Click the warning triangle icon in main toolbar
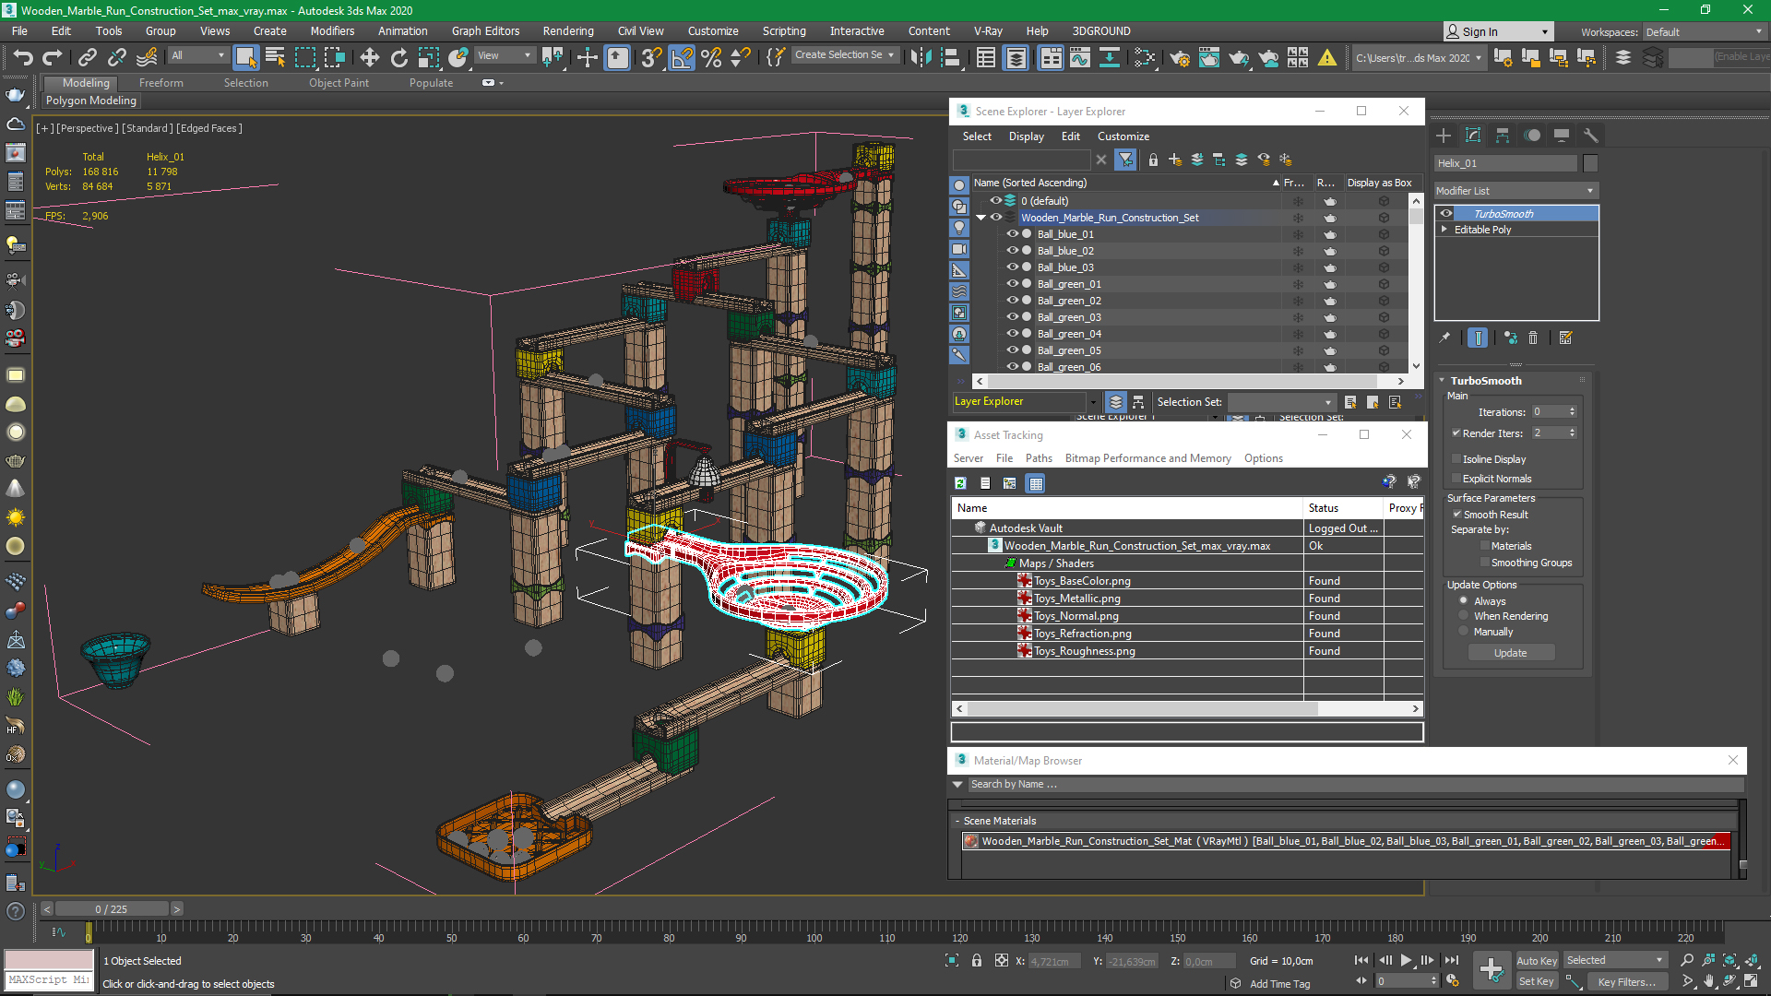 click(1326, 58)
